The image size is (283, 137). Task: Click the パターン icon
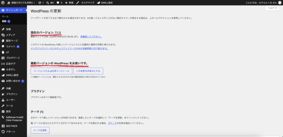3,132
